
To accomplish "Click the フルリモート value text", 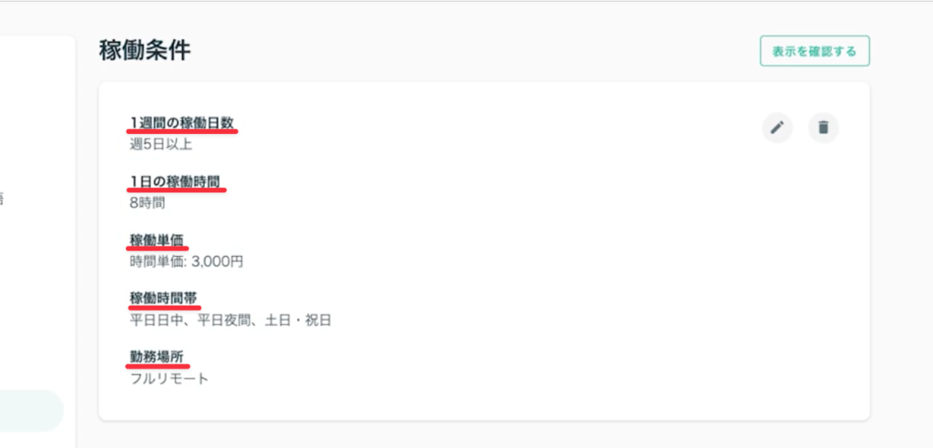I will pos(169,378).
